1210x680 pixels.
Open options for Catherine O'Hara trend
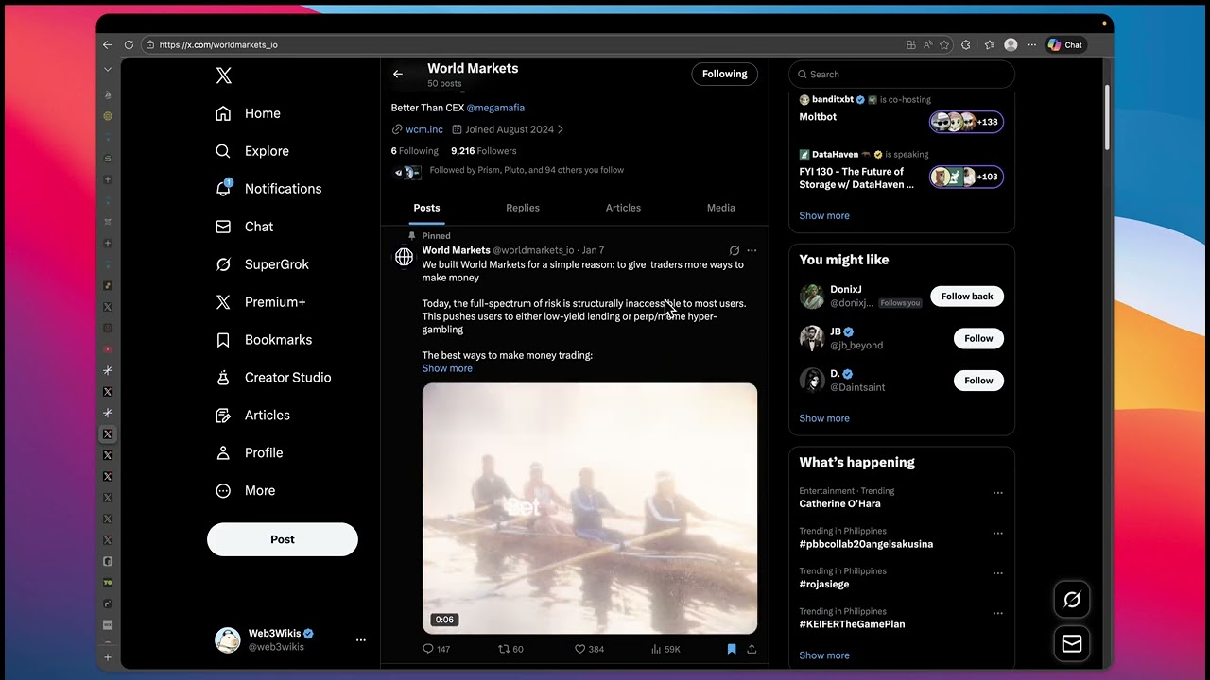(x=997, y=493)
